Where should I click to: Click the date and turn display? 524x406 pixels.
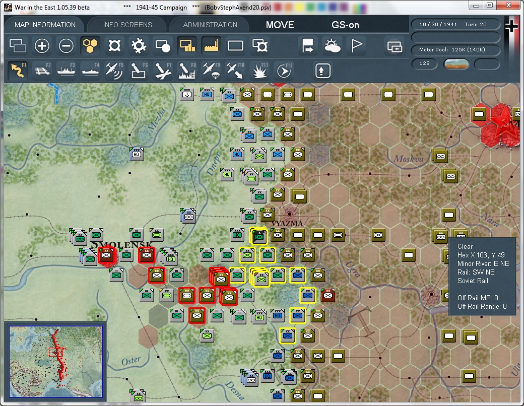coord(455,24)
